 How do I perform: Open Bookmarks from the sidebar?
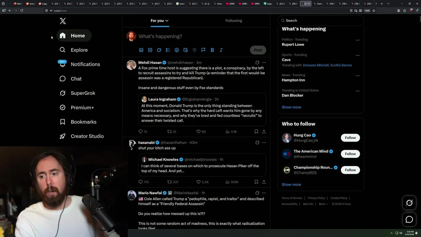tap(78, 122)
